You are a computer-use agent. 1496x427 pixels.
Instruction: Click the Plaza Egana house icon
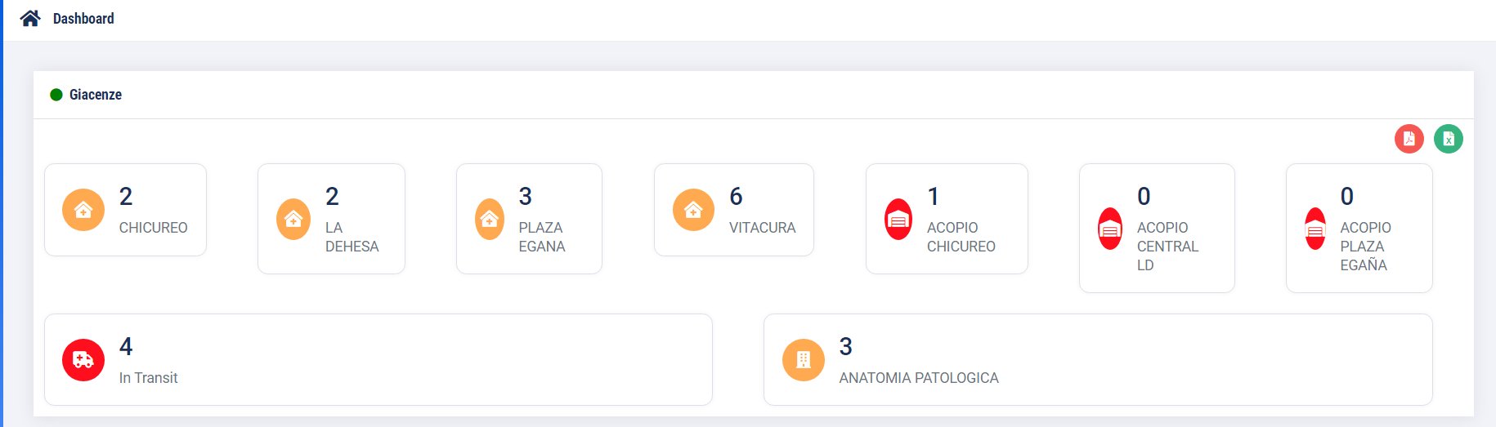point(490,219)
